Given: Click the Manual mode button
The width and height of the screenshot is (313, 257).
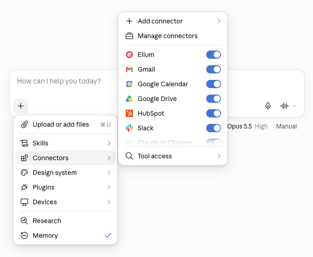Looking at the screenshot, I should 286,126.
